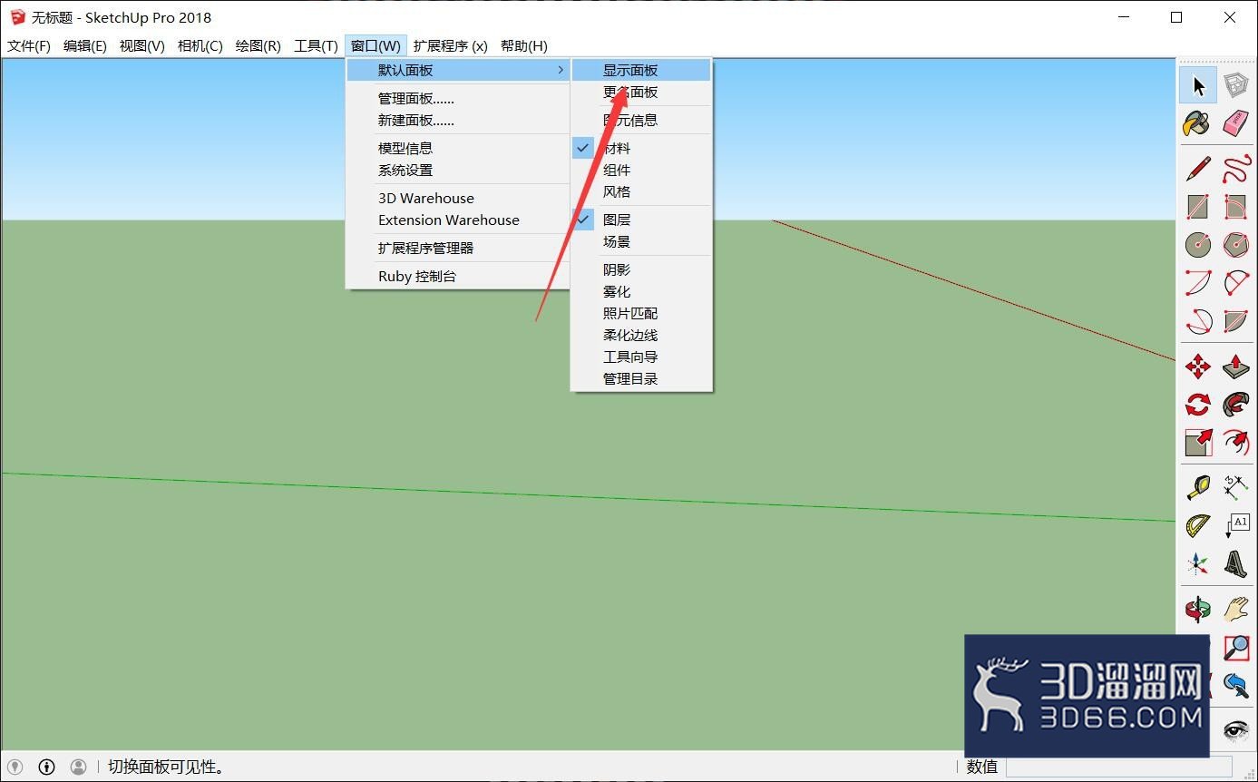The image size is (1258, 782).
Task: Click 显示面板 in the submenu
Action: tap(641, 70)
